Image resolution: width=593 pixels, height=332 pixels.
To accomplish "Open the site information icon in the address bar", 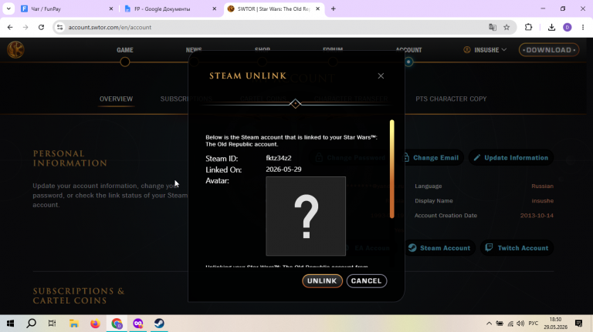I will coord(59,27).
